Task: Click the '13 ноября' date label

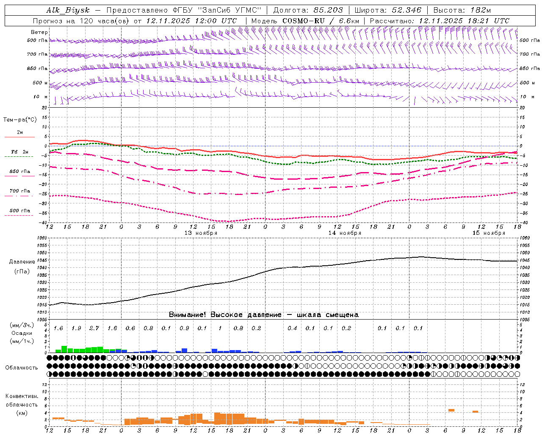Action: [201, 233]
